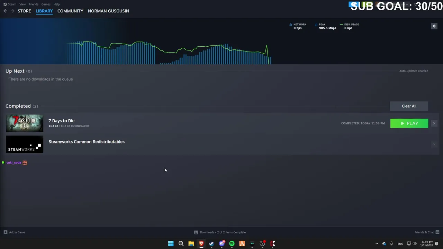443x249 pixels.
Task: Go back with the left arrow
Action: pos(5,11)
